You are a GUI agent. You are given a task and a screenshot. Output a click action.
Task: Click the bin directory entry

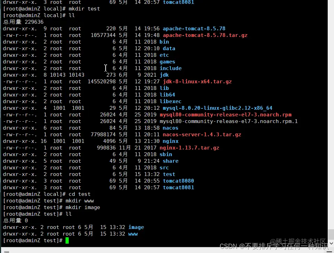(164, 42)
